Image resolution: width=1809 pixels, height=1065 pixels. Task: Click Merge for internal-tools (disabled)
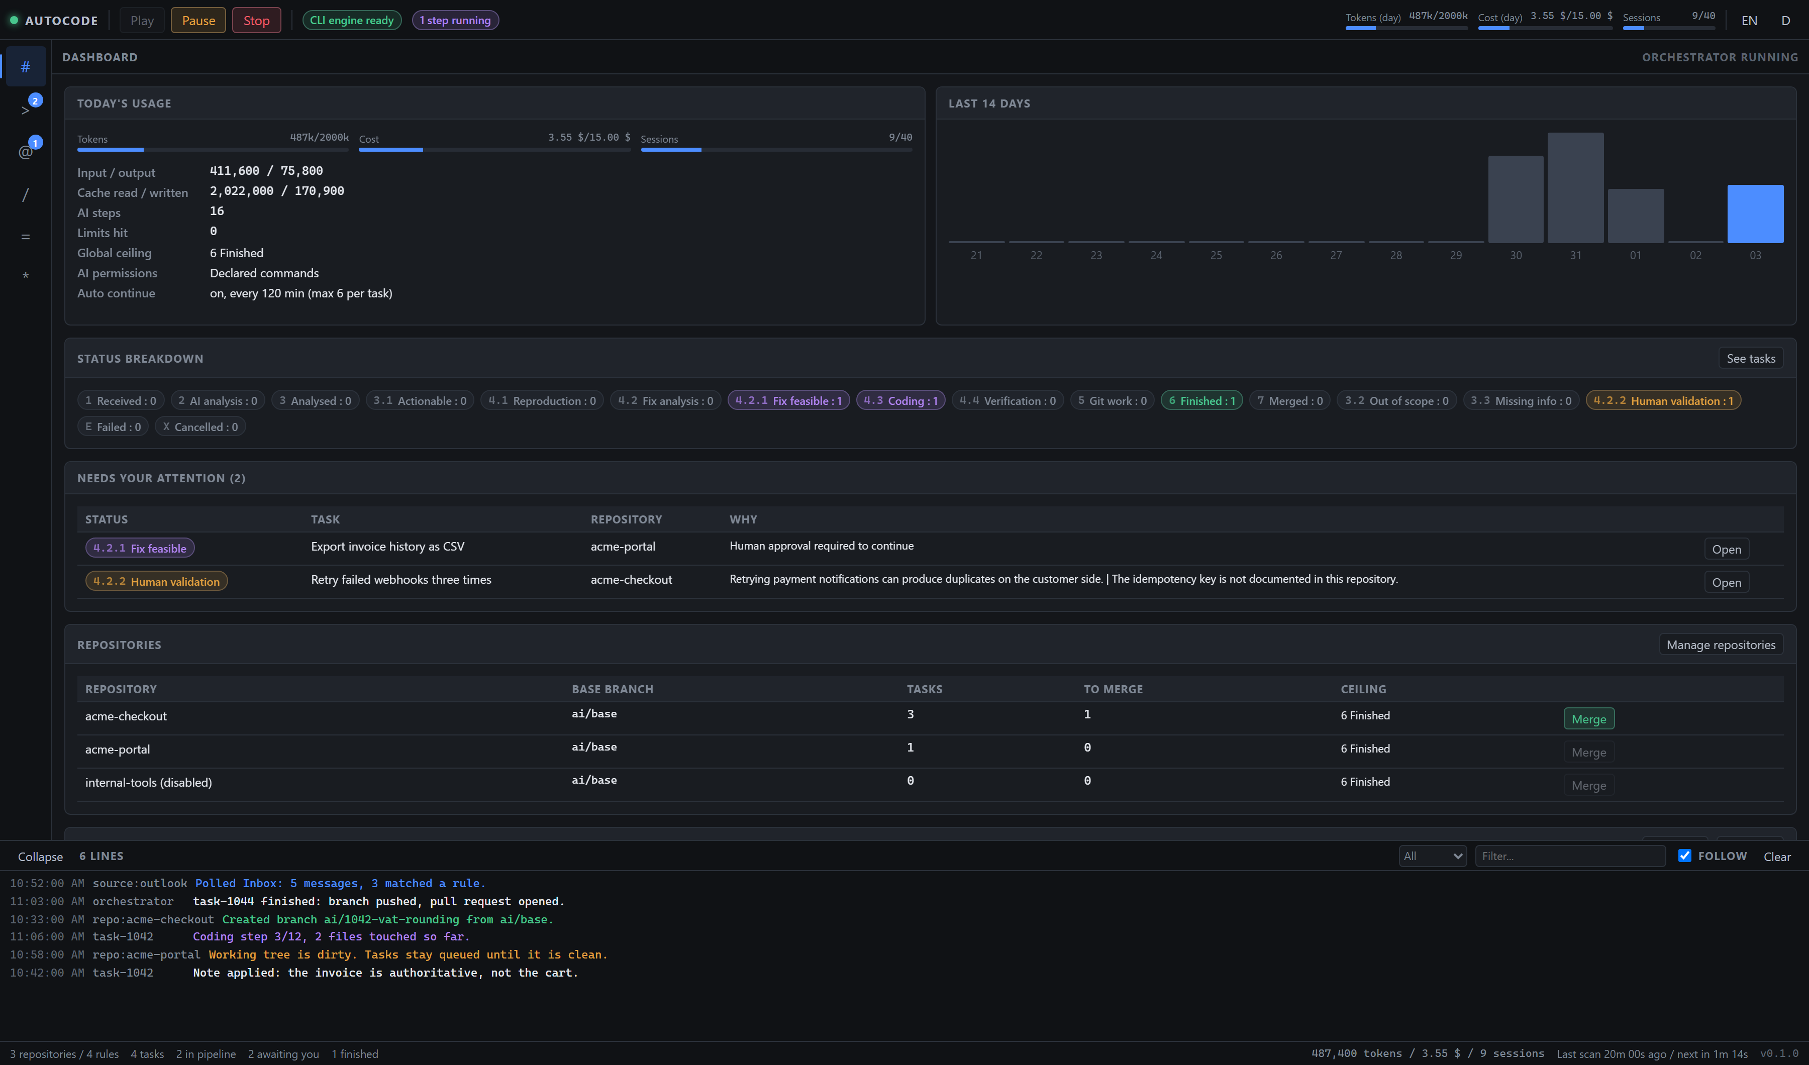pos(1588,785)
